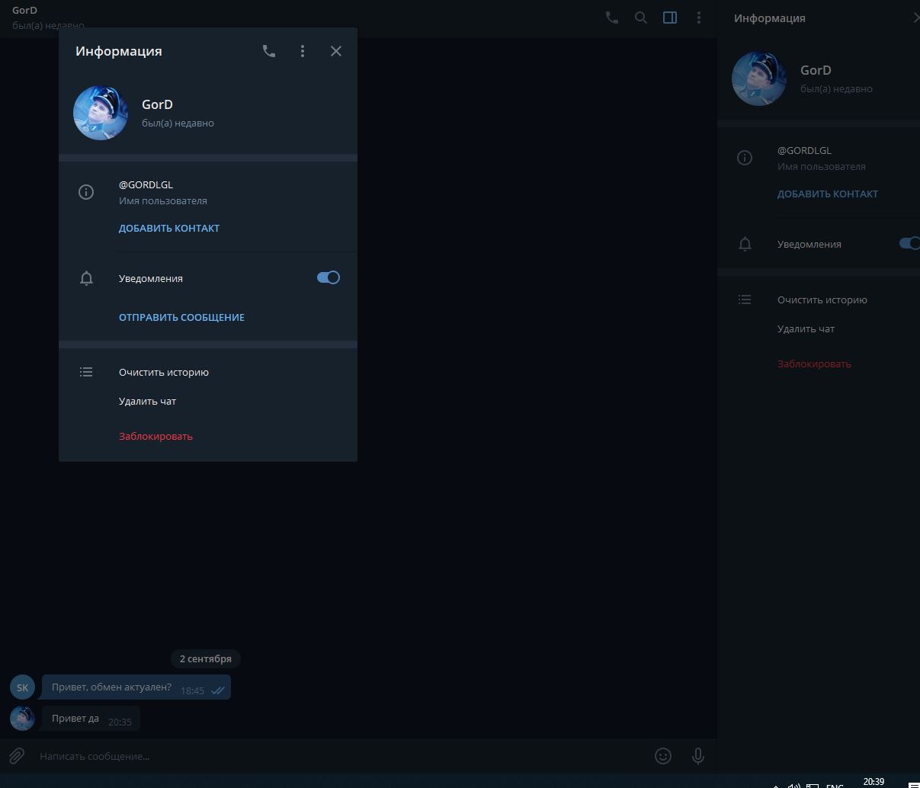Open the emoji picker smiley icon

pyautogui.click(x=663, y=756)
